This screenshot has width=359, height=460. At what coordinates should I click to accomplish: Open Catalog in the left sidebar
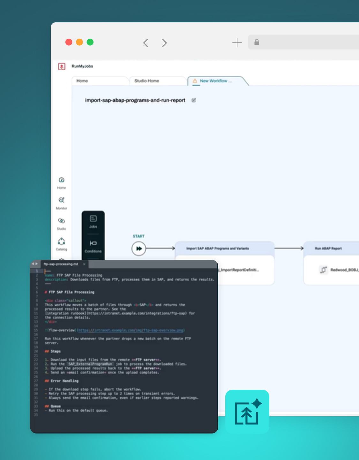pos(62,244)
